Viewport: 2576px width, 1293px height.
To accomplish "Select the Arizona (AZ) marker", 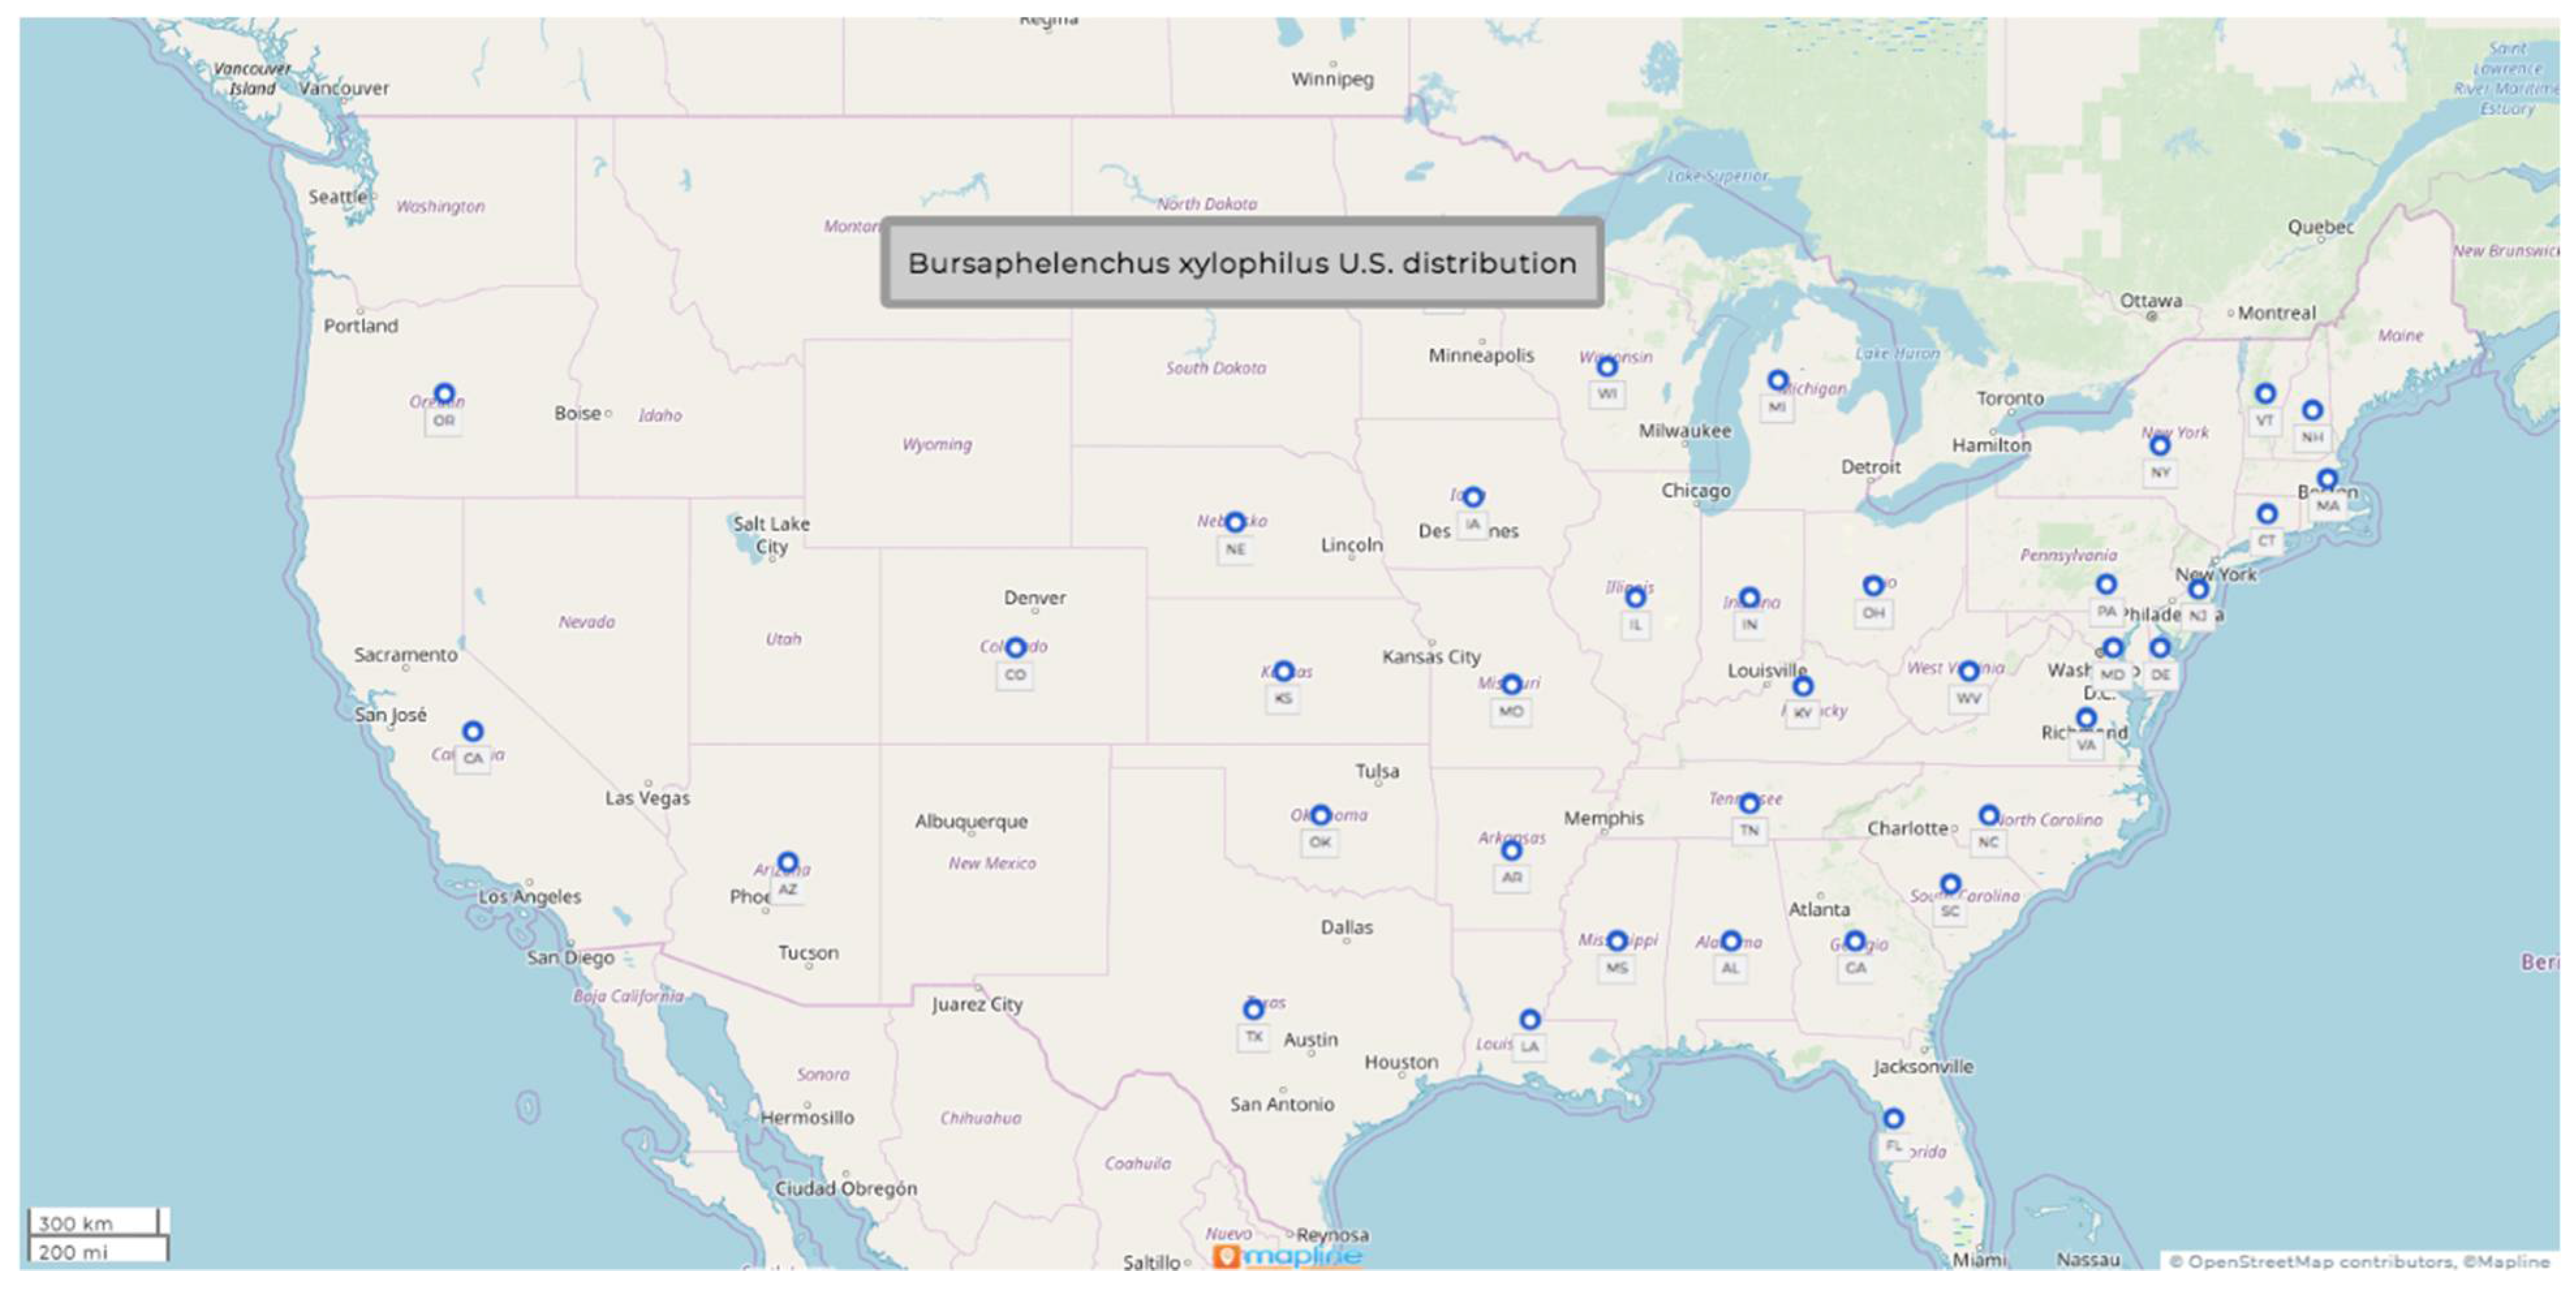I will pyautogui.click(x=787, y=862).
